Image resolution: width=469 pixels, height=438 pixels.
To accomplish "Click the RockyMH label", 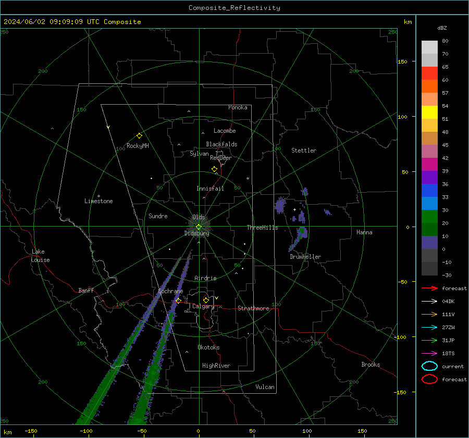I will [138, 146].
